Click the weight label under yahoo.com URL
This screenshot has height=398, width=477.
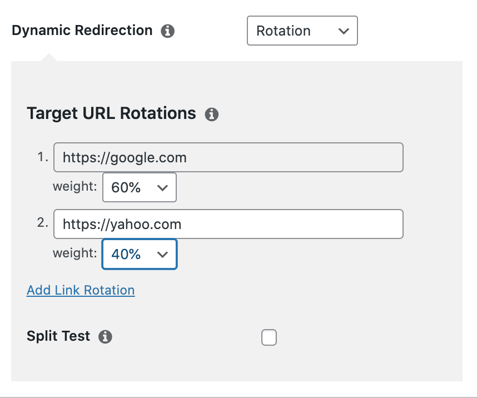pos(75,253)
